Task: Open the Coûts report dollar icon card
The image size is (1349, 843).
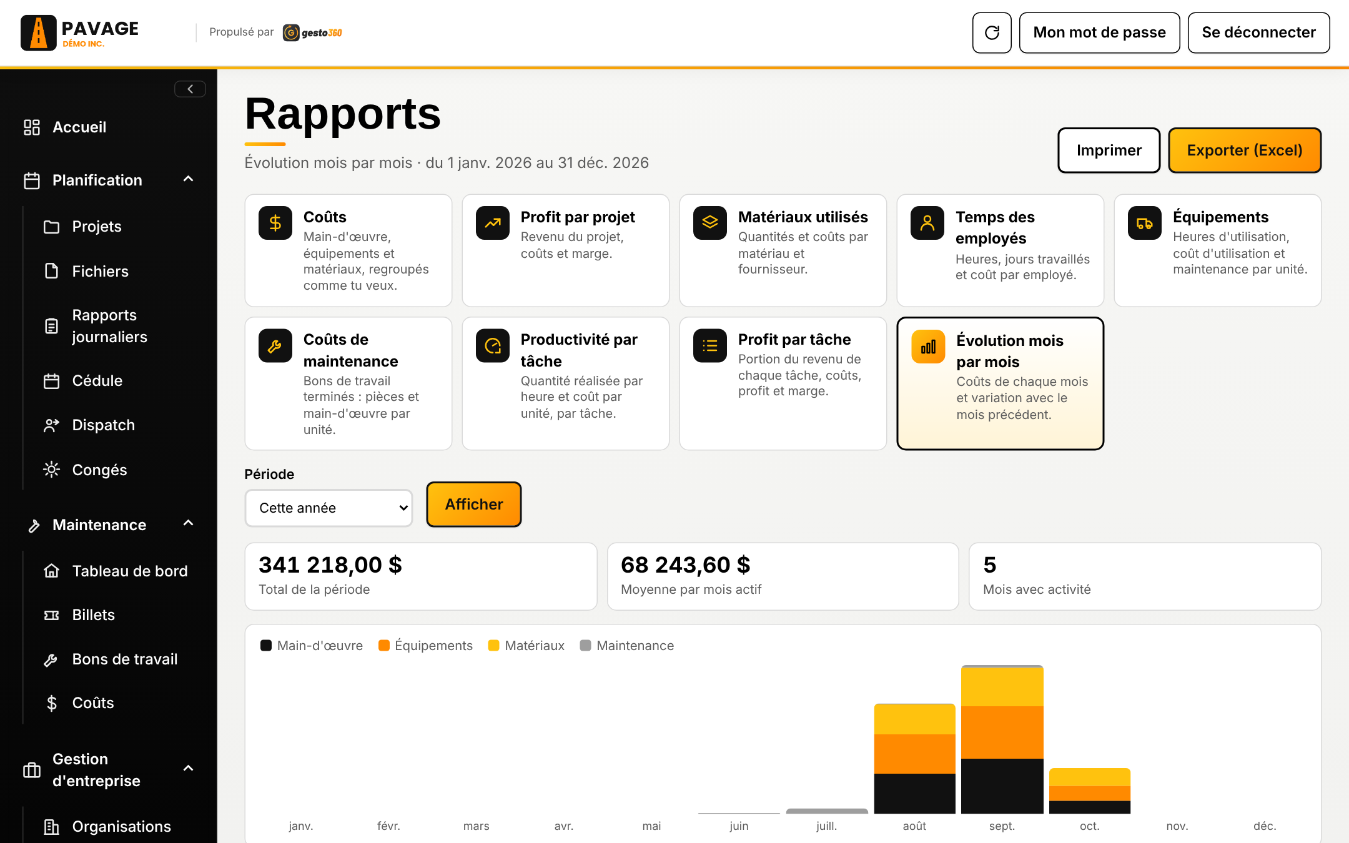Action: point(275,223)
